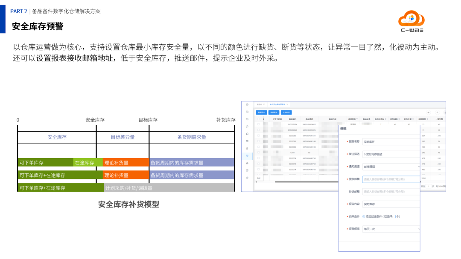Open the 报告频率 dropdown showing 每天一次

click(x=391, y=229)
